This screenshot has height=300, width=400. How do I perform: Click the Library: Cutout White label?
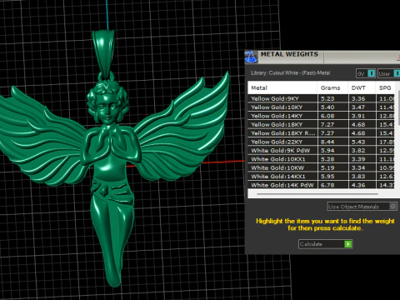pos(290,73)
